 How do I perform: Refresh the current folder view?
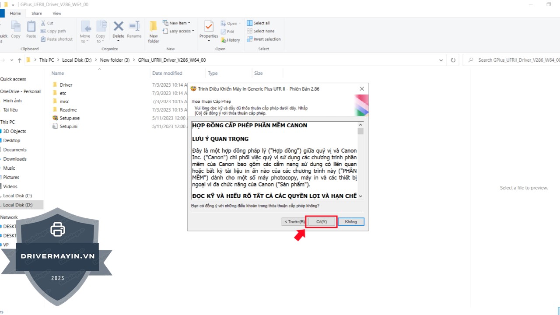(x=453, y=60)
